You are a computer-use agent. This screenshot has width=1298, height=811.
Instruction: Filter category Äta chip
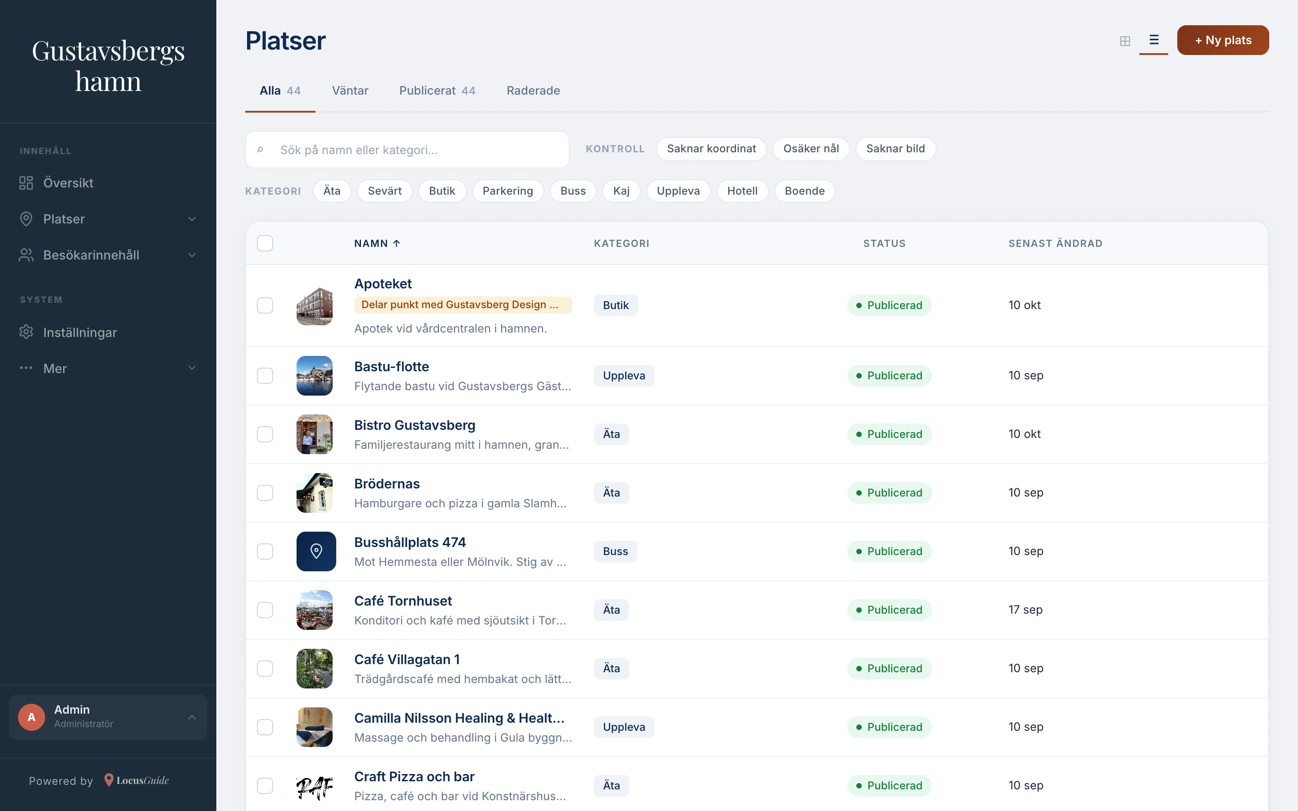click(x=331, y=191)
